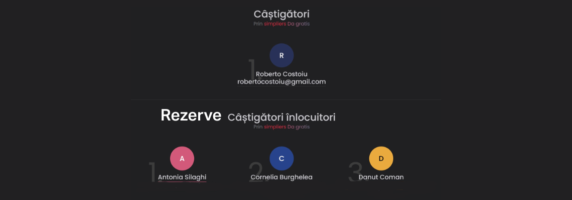572x200 pixels.
Task: Click the robertocostoiu@gmail.com email address
Action: [281, 81]
